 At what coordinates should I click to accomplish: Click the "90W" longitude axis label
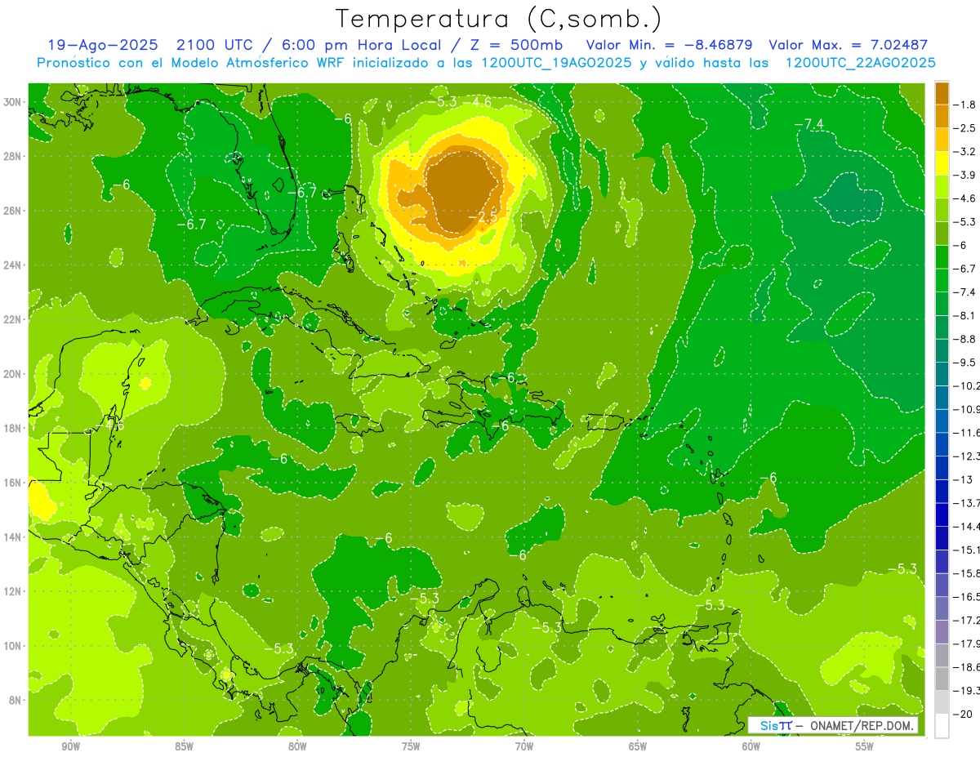coord(71,746)
